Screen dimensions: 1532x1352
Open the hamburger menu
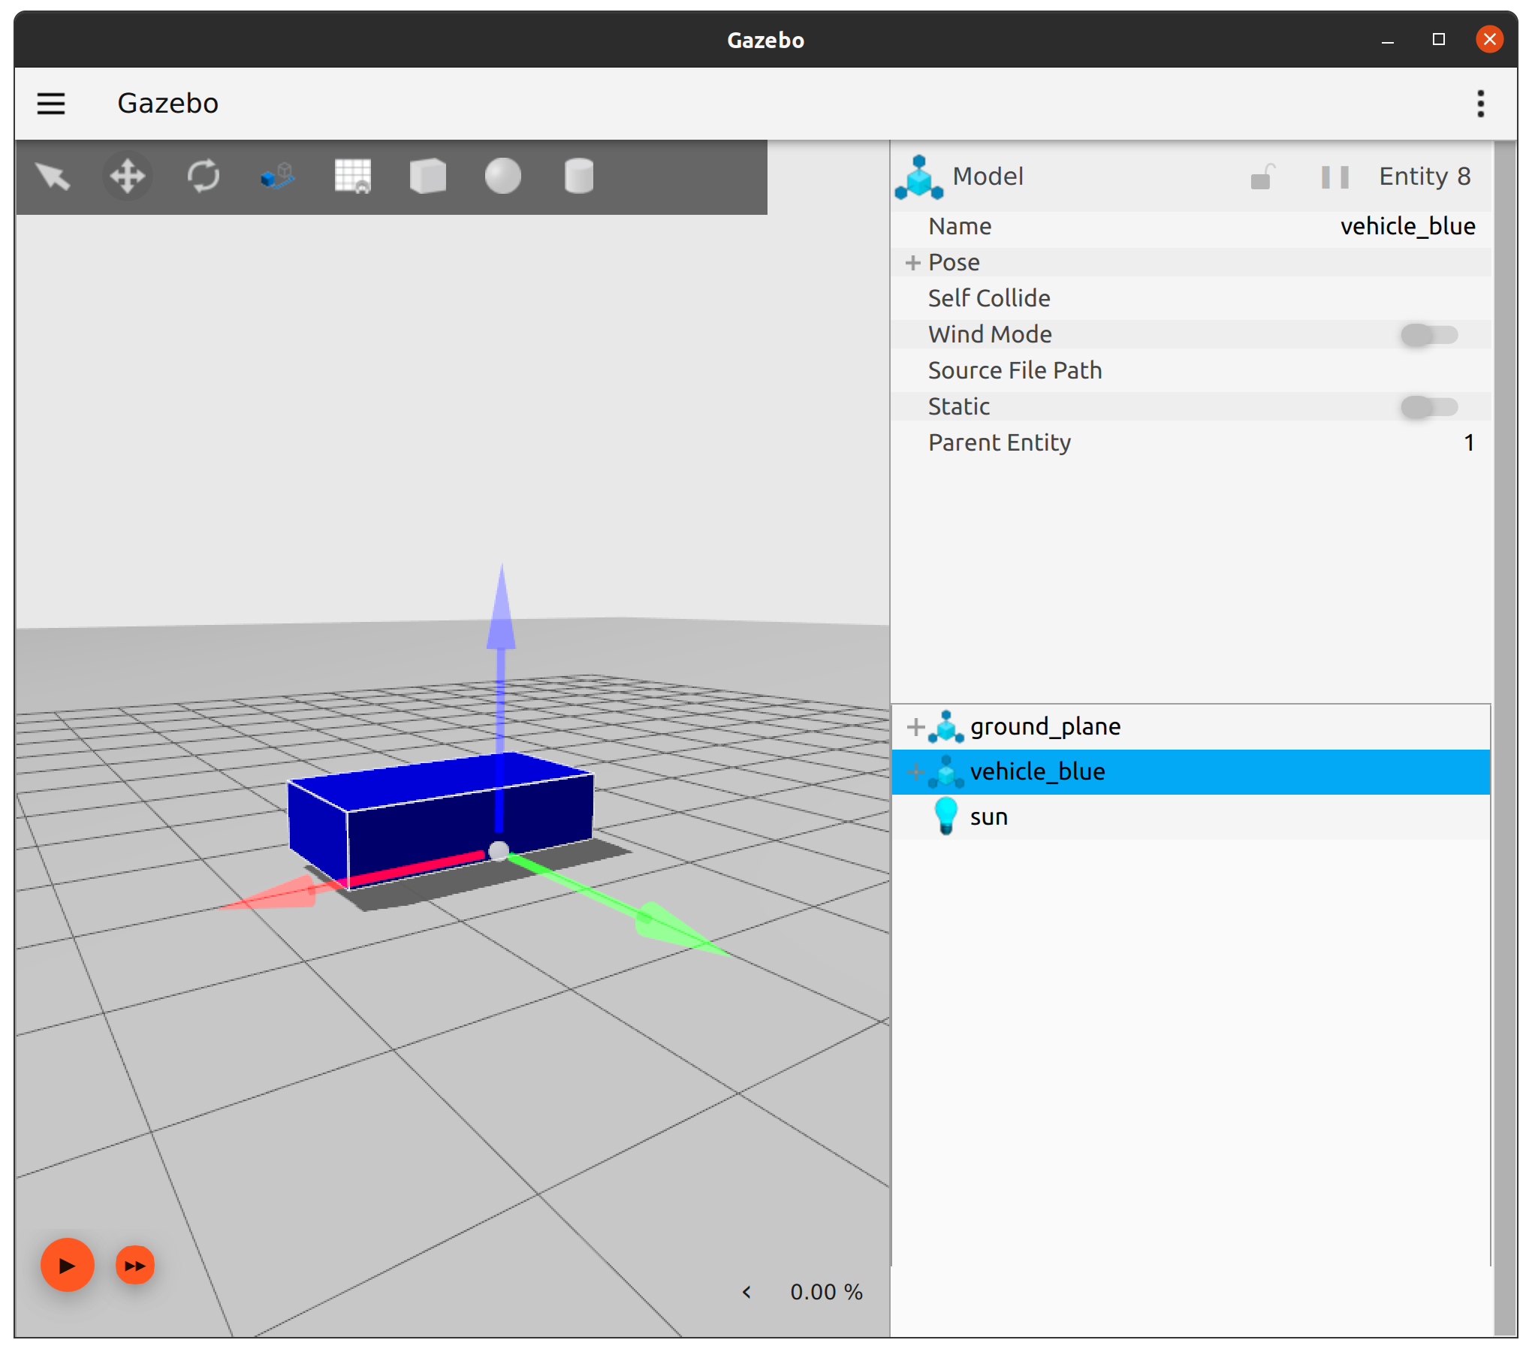pyautogui.click(x=51, y=104)
